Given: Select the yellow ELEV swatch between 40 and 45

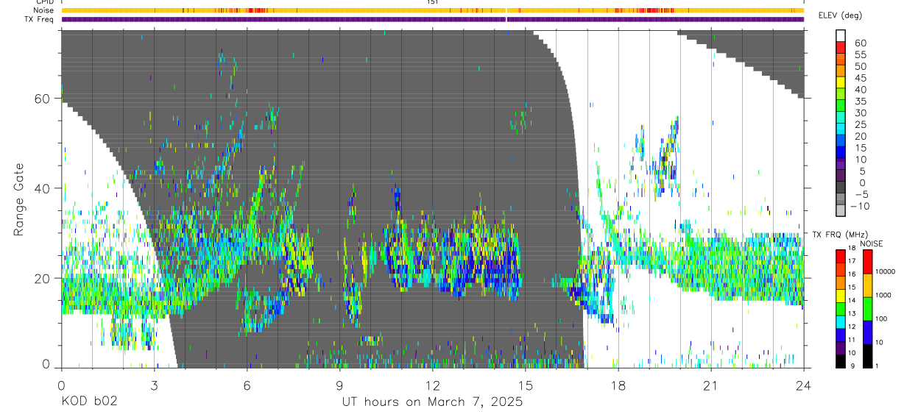Looking at the screenshot, I should pos(841,84).
